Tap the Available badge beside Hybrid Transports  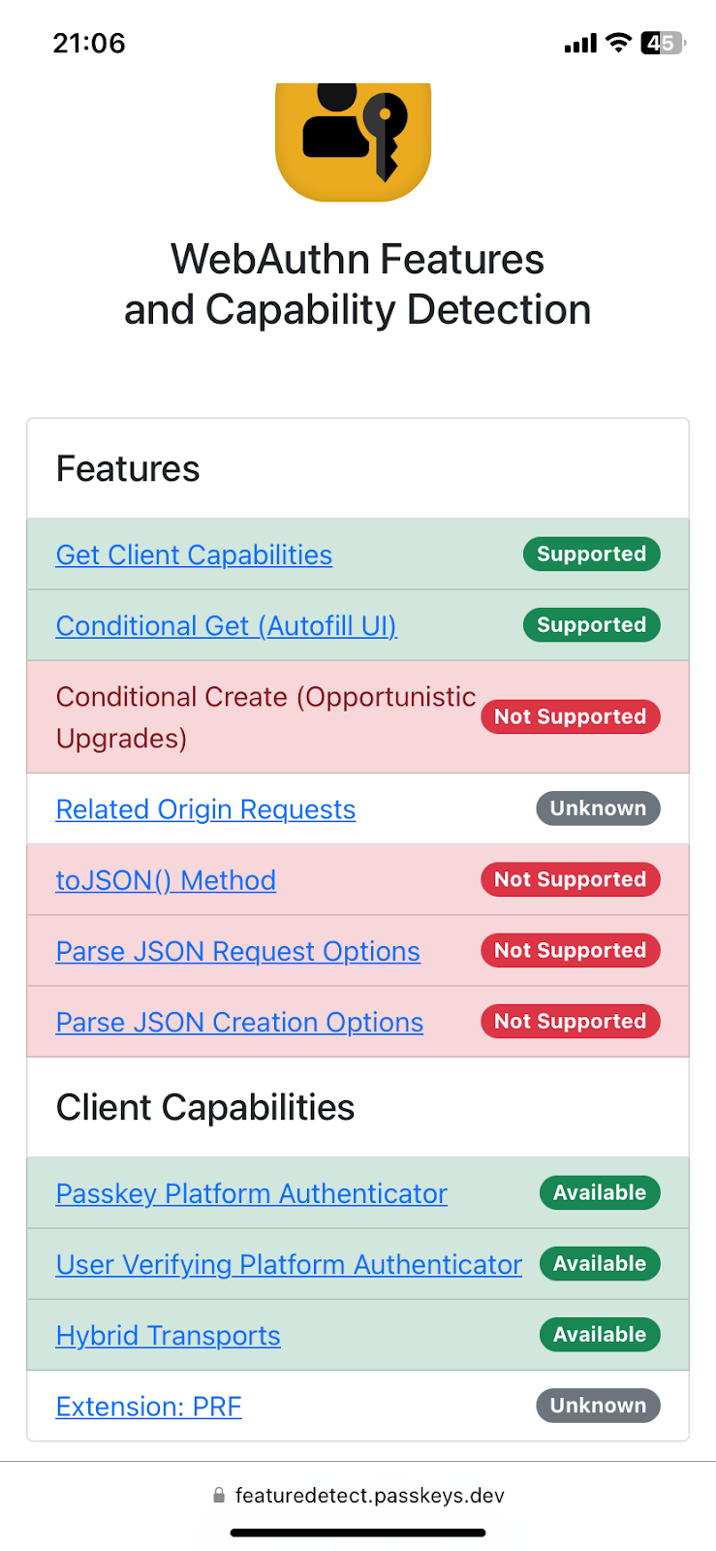[600, 1335]
